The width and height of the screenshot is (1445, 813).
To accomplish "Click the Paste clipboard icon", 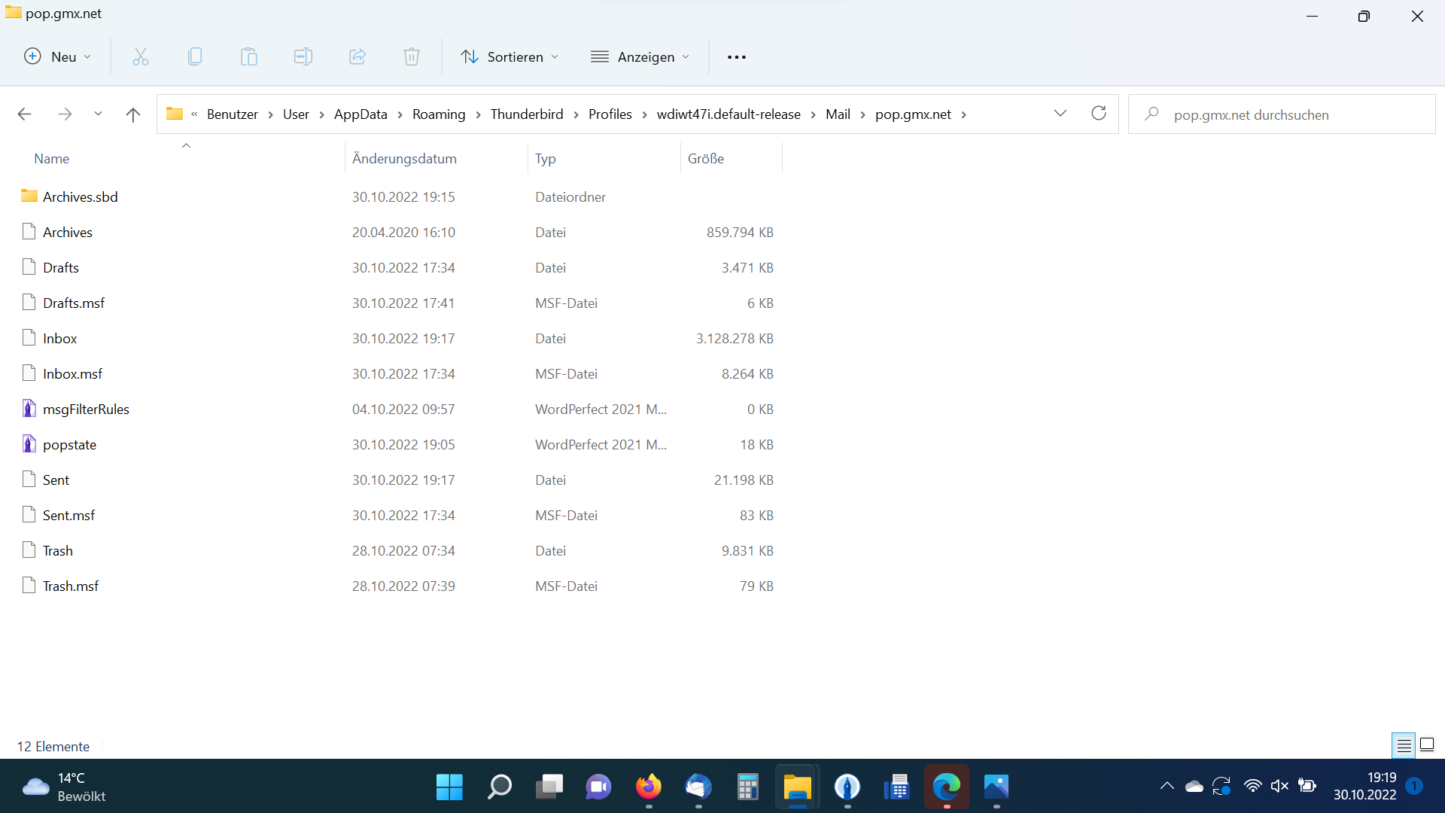I will coord(249,56).
